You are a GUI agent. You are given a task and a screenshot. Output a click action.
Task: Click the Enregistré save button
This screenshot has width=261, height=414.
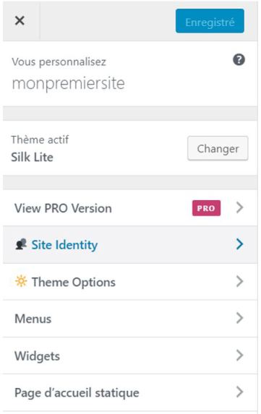[x=210, y=21]
